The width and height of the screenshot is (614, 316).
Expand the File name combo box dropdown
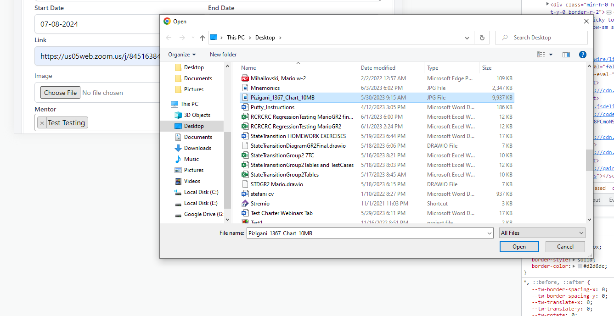pyautogui.click(x=489, y=233)
